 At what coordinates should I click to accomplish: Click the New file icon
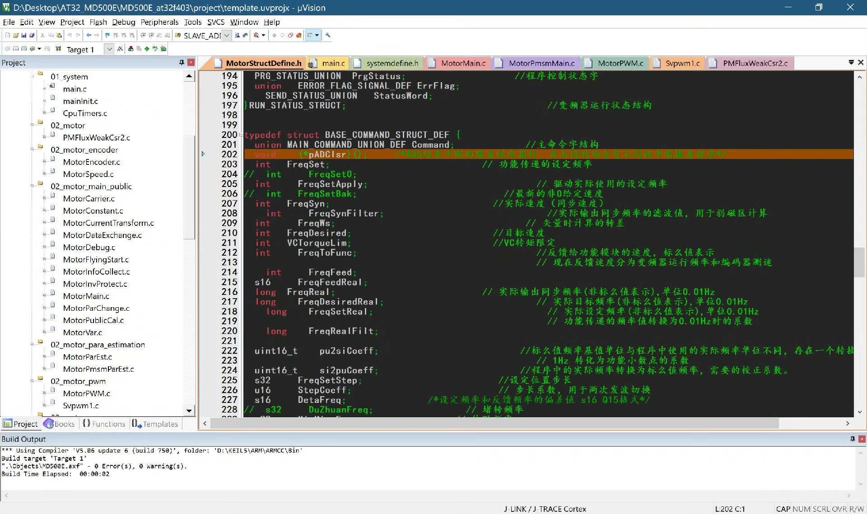(8, 35)
